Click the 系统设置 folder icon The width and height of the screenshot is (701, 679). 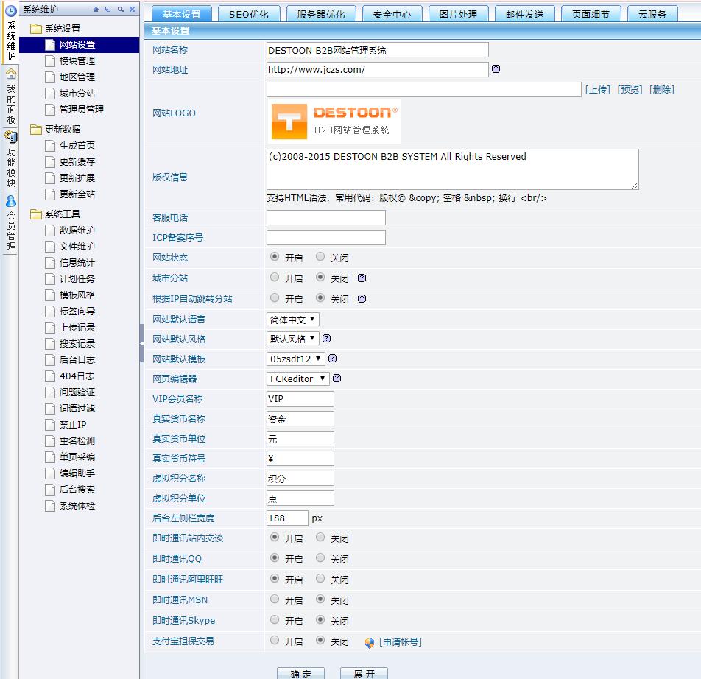coord(36,29)
